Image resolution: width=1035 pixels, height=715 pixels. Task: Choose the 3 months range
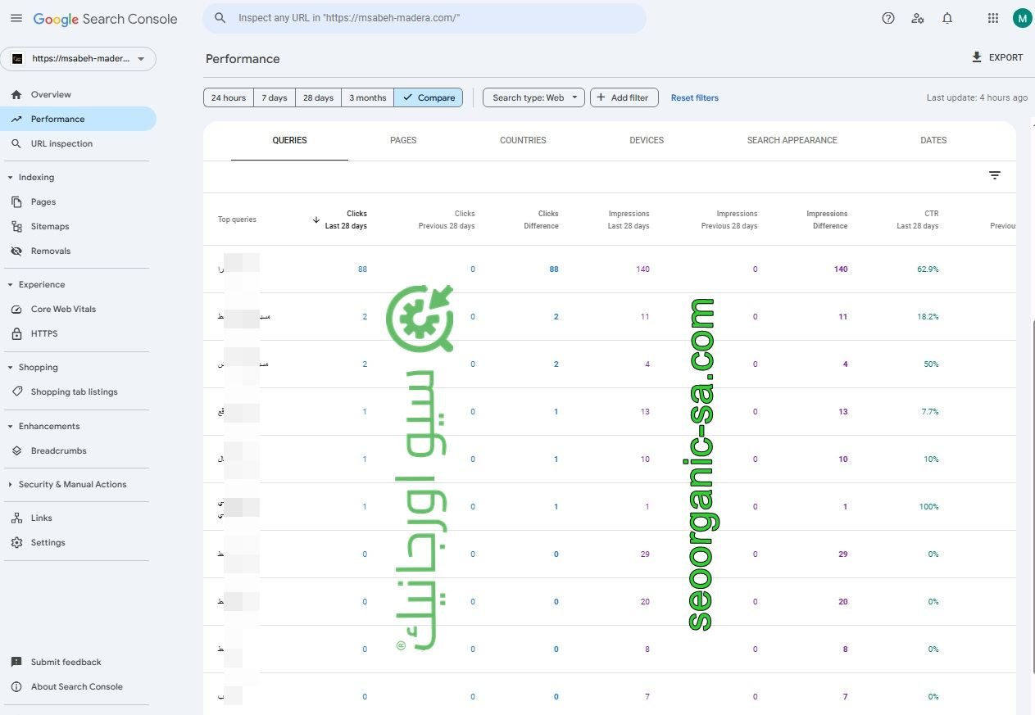tap(367, 97)
